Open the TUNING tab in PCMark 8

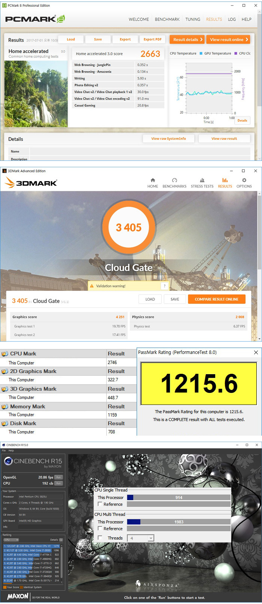pyautogui.click(x=193, y=19)
